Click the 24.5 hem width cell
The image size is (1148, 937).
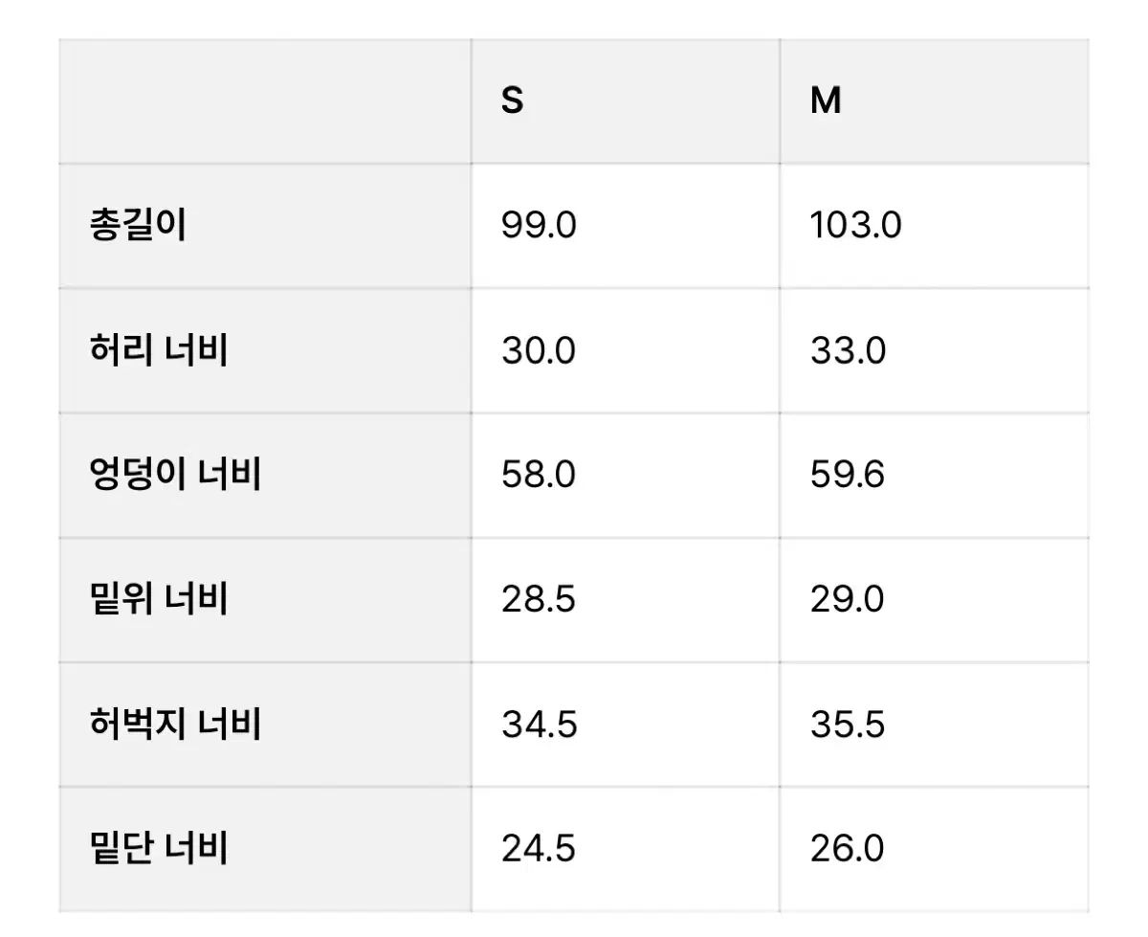tap(539, 849)
